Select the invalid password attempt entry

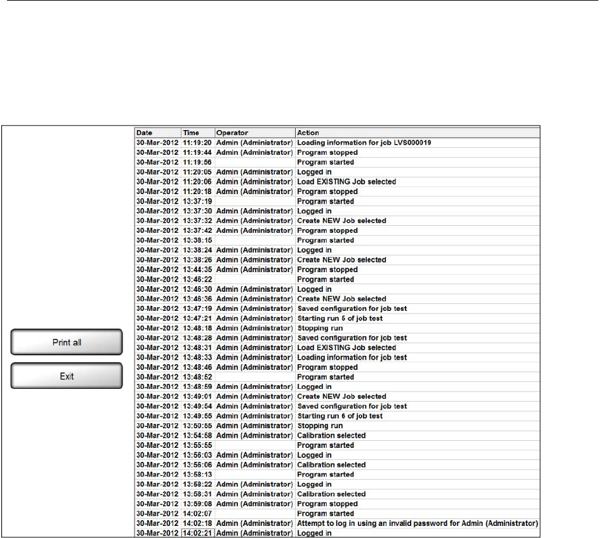(x=418, y=523)
